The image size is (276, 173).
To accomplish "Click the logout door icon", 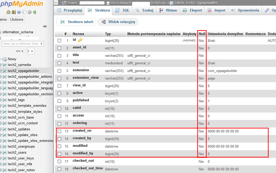I will click(x=14, y=12).
